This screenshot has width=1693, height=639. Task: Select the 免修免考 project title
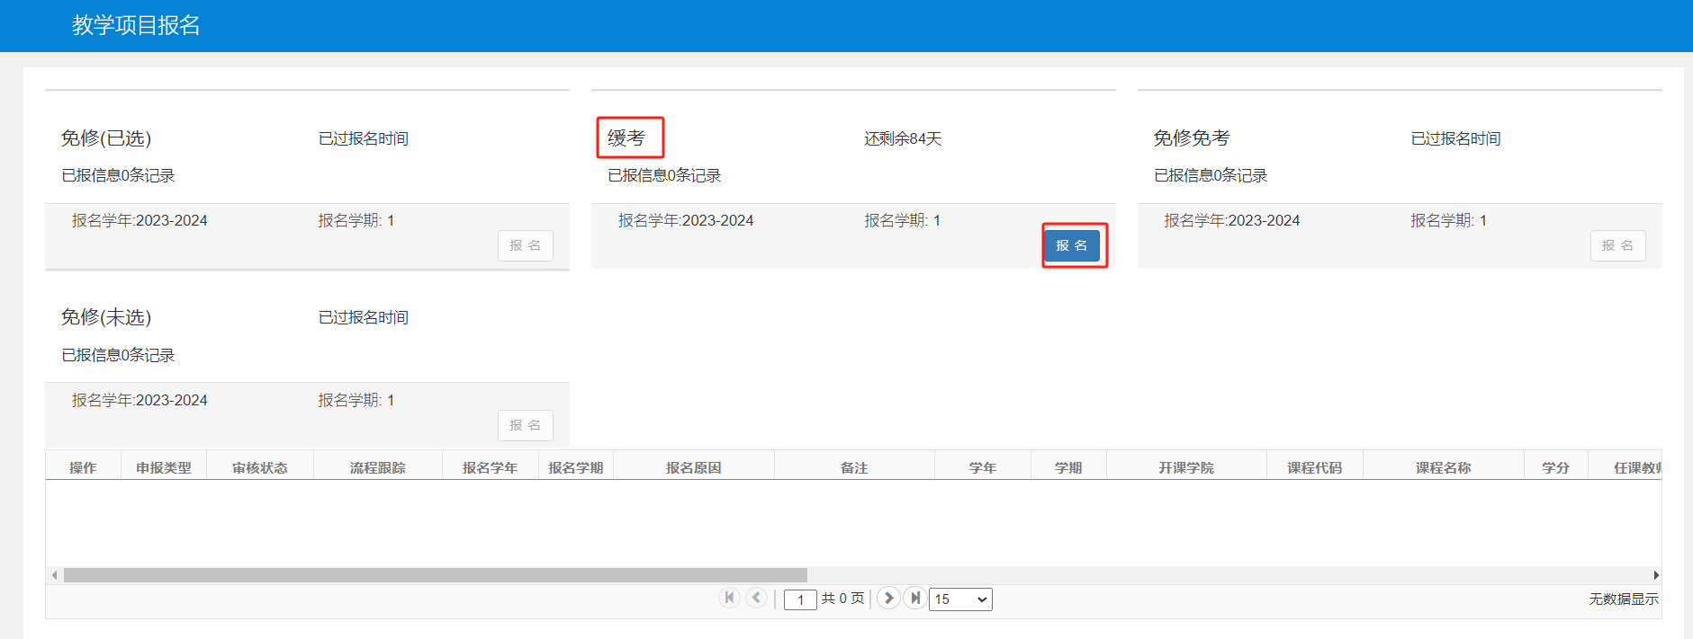[1192, 138]
